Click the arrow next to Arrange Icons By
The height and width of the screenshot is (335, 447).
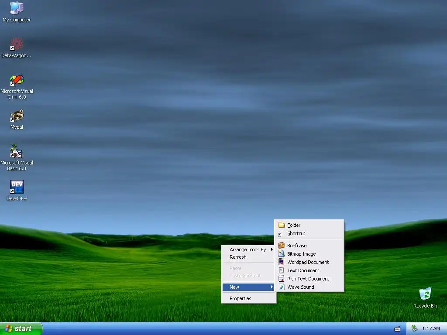coord(272,250)
